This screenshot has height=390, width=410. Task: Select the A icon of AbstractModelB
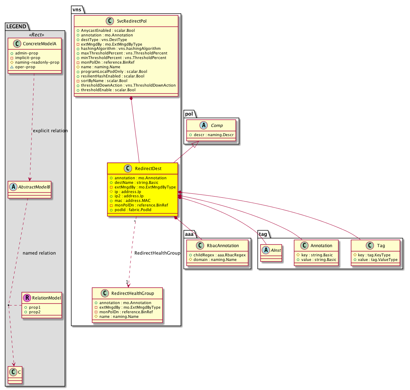pyautogui.click(x=12, y=187)
